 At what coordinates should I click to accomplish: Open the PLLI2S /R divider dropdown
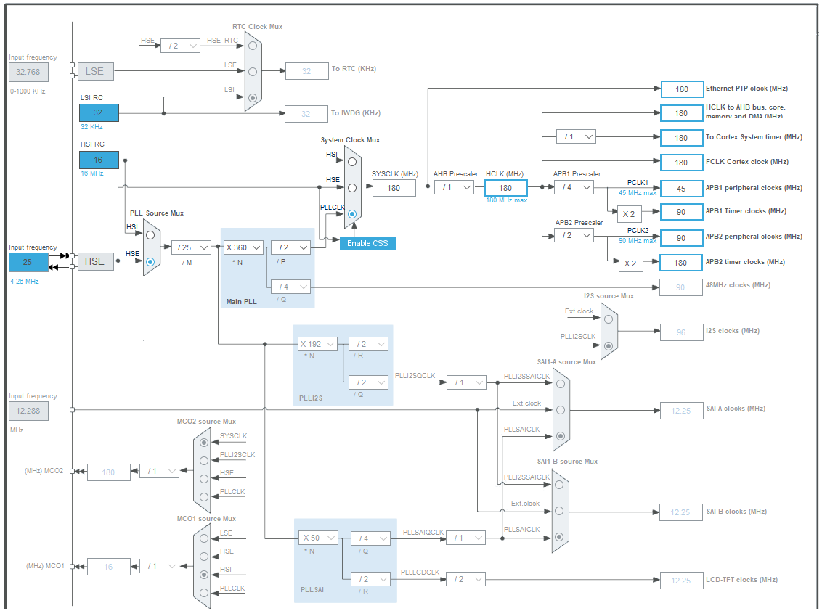tap(369, 344)
